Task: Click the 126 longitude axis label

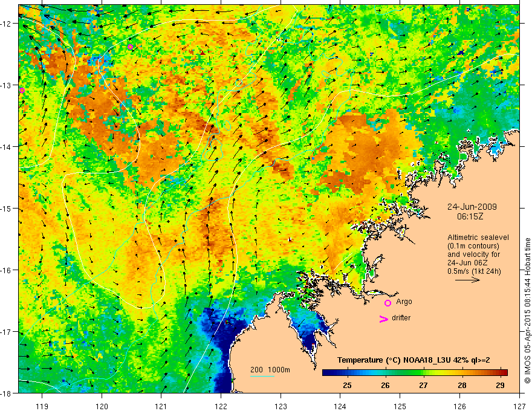Action: 459,406
